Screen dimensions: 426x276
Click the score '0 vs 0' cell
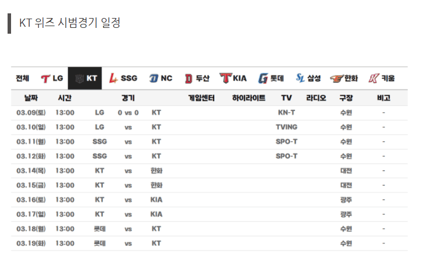128,113
